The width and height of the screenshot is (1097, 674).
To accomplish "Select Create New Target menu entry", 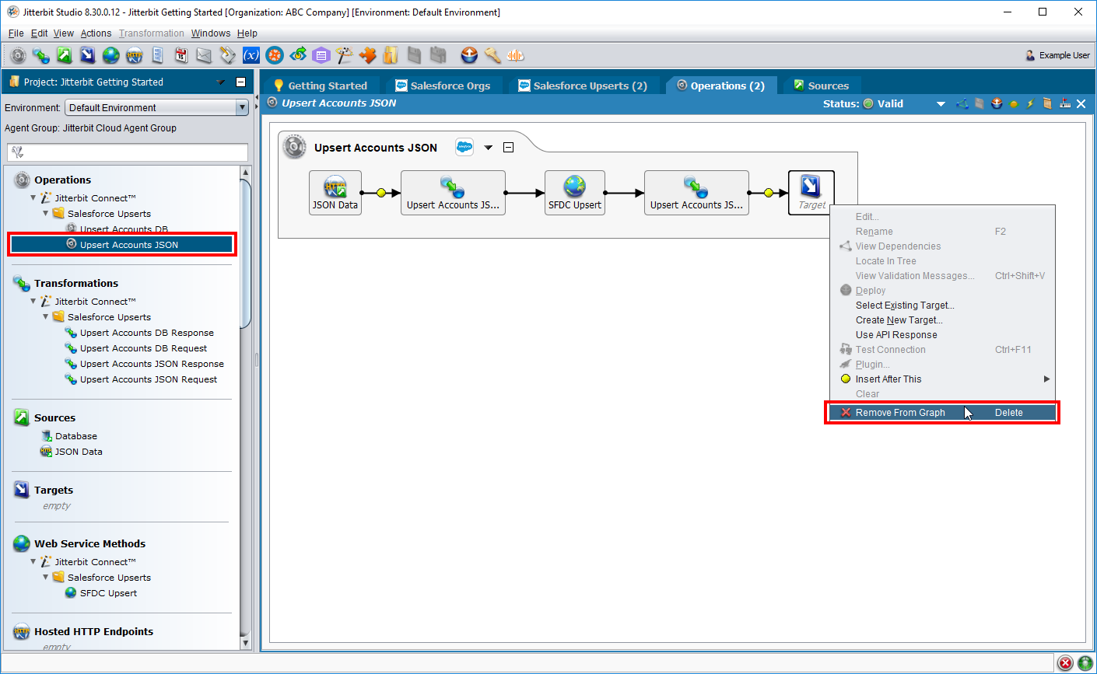I will click(x=899, y=320).
